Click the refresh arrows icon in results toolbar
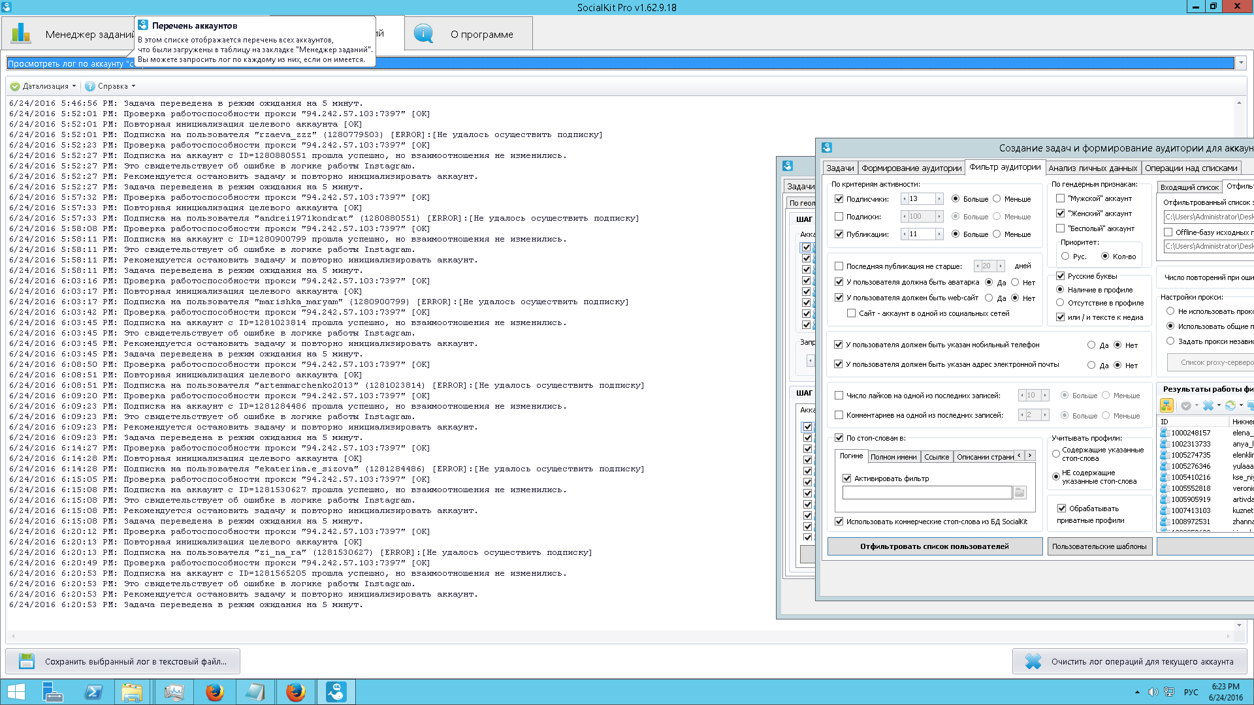Viewport: 1254px width, 705px height. (x=1230, y=405)
